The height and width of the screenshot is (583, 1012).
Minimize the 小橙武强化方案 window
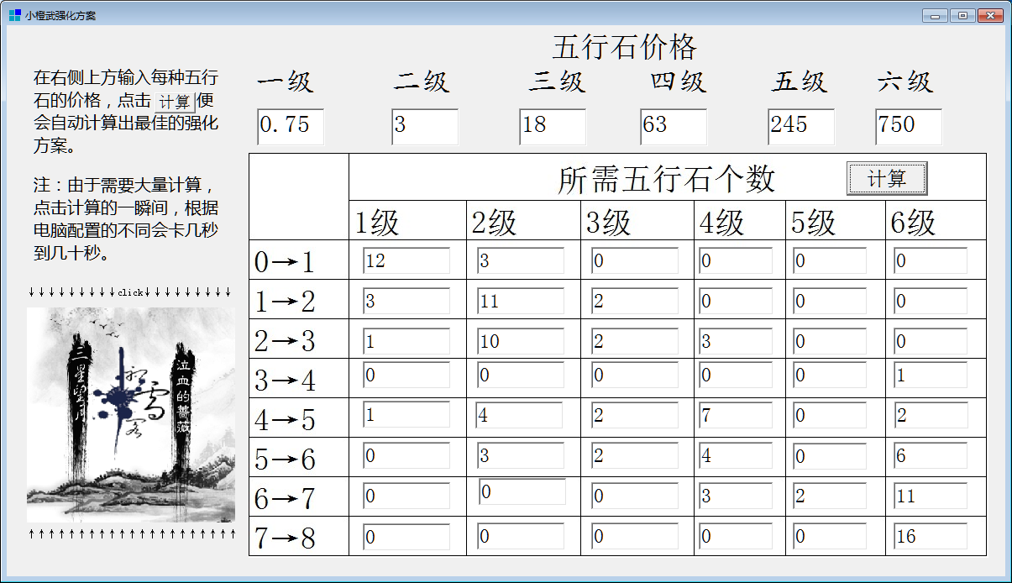(x=935, y=14)
